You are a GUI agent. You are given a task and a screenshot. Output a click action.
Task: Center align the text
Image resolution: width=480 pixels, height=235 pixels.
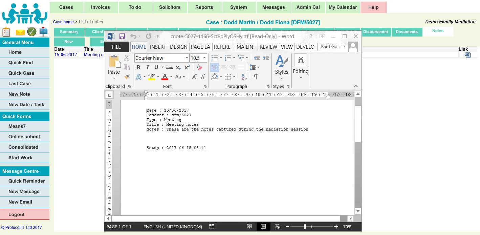coord(223,67)
